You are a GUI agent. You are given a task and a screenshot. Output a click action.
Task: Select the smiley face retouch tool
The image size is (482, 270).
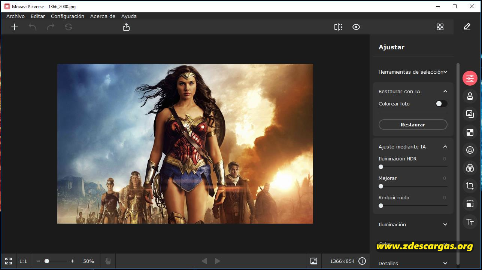pyautogui.click(x=470, y=150)
